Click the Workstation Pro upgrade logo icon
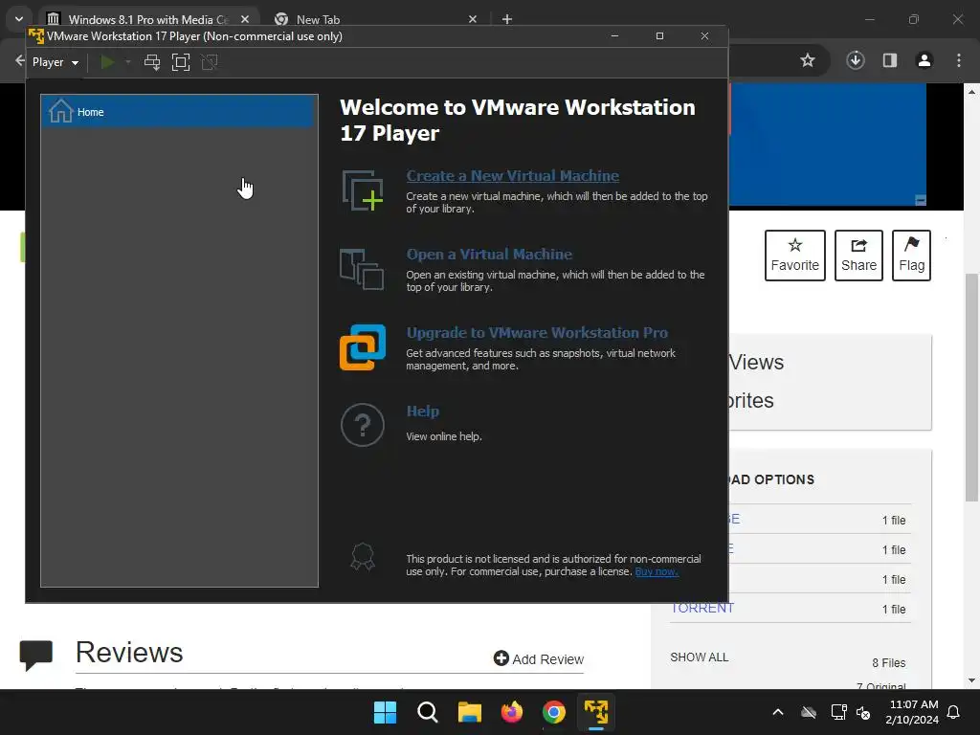Image resolution: width=980 pixels, height=735 pixels. [363, 347]
